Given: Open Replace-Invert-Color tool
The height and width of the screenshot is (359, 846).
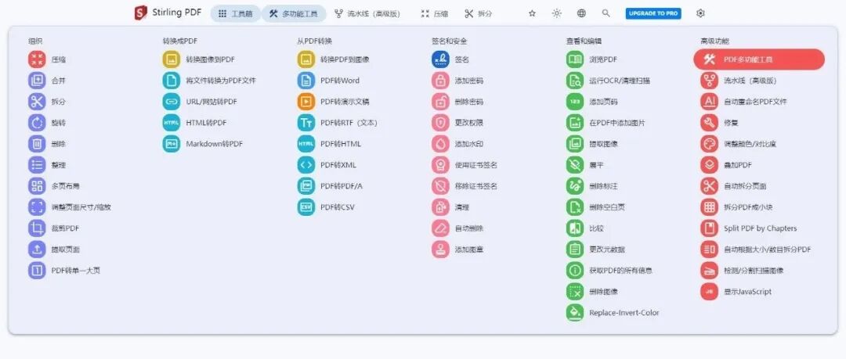Looking at the screenshot, I should (613, 313).
